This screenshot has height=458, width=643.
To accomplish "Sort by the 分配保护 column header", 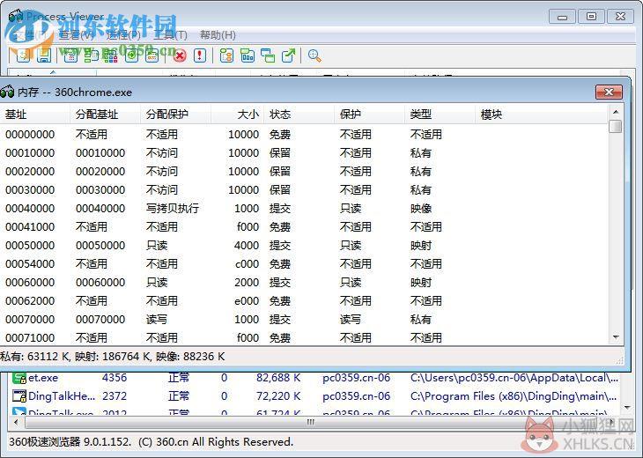I will pyautogui.click(x=176, y=114).
